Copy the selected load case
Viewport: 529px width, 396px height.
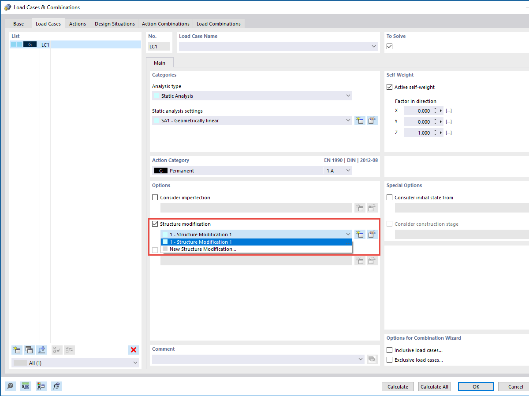pyautogui.click(x=29, y=350)
